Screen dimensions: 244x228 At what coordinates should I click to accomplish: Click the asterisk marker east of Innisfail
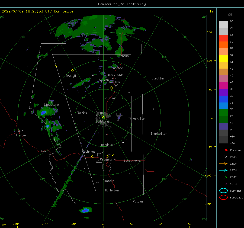click(x=129, y=93)
